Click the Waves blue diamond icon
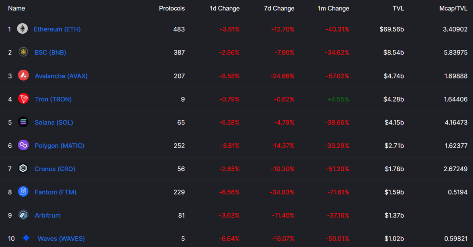473x247 pixels. pyautogui.click(x=26, y=238)
